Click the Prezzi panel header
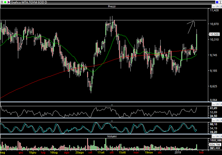This screenshot has width=222, height=155. (x=106, y=6)
